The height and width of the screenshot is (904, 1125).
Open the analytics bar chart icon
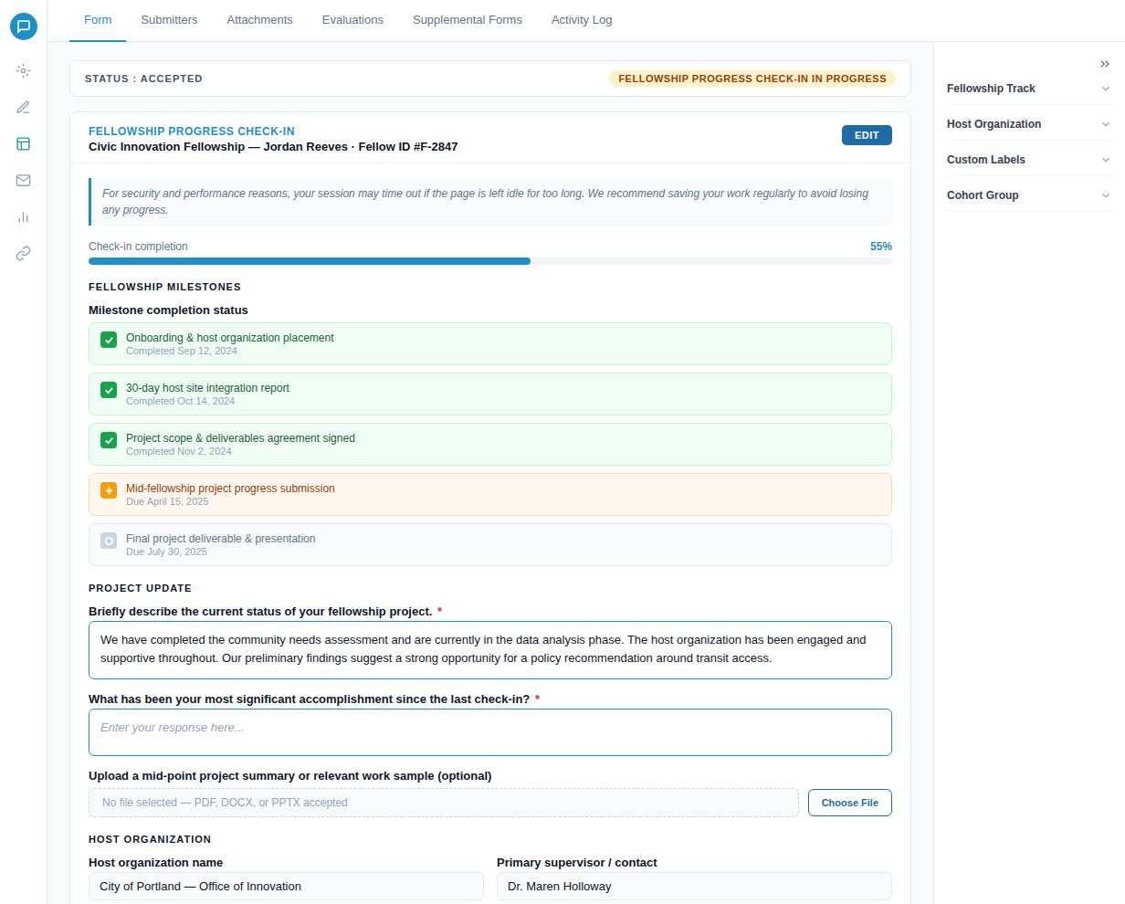point(23,216)
